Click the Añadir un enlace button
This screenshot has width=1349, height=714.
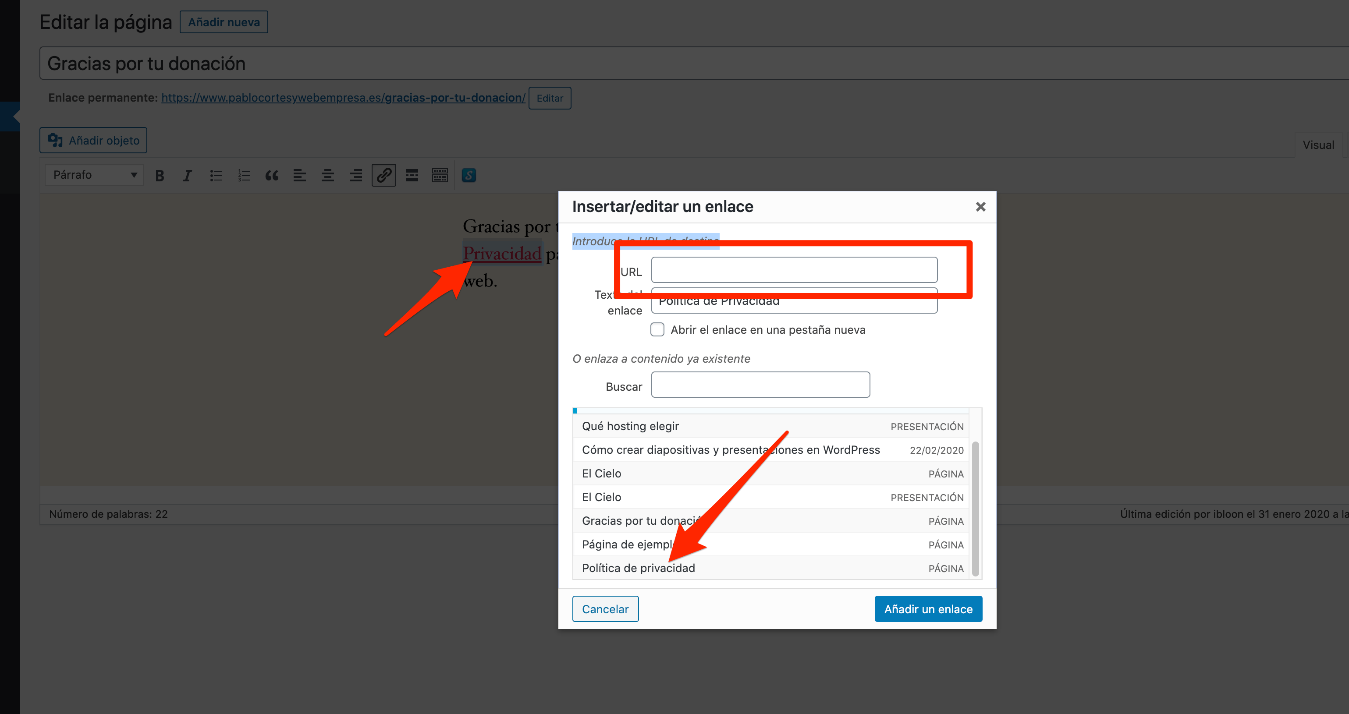pyautogui.click(x=928, y=609)
